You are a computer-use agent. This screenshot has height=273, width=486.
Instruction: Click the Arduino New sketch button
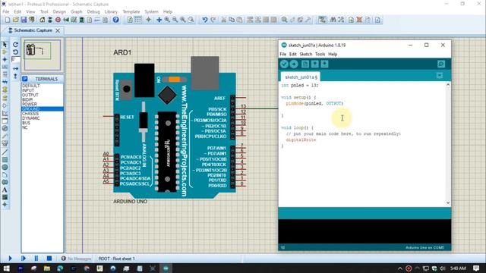305,64
